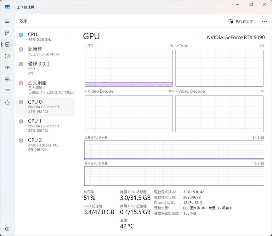
Task: Open the more options ellipsis menu
Action: (264, 21)
